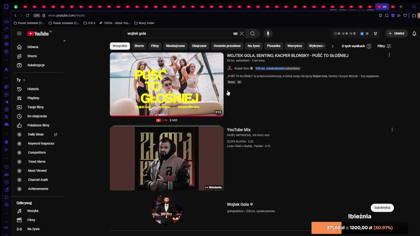Image resolution: width=420 pixels, height=236 pixels.
Task: Open PUŚĆ TO GŁOŚNIEJ video thumbnail
Action: [x=167, y=84]
